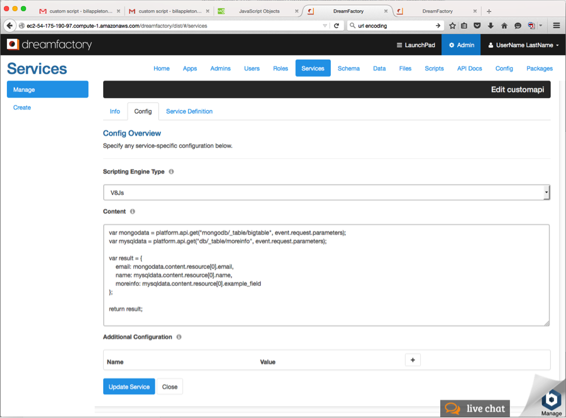Open the second custom script Gmail tab

(x=170, y=11)
